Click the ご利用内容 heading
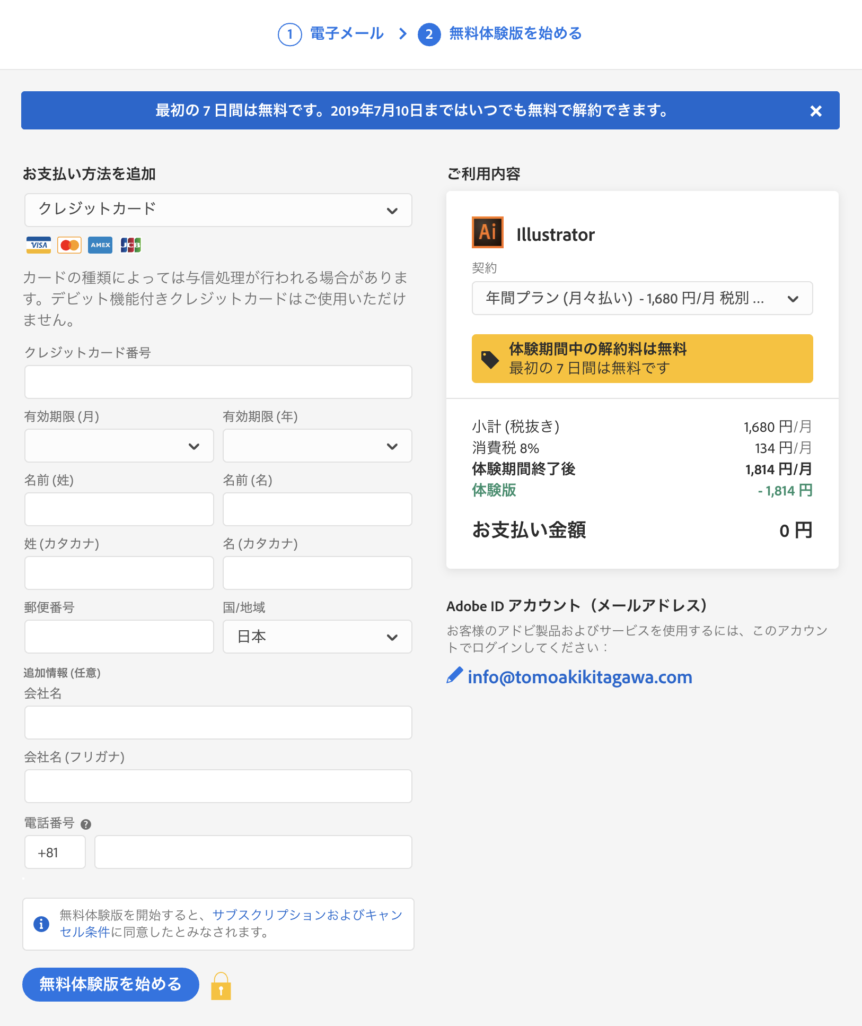 pyautogui.click(x=484, y=173)
